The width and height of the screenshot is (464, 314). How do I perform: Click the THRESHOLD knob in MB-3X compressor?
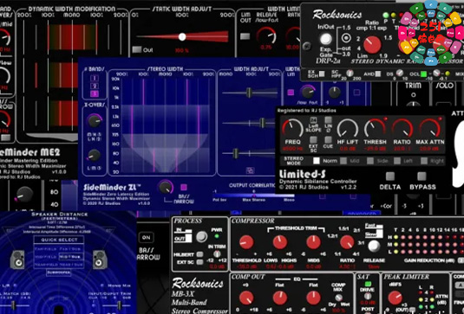(246, 242)
